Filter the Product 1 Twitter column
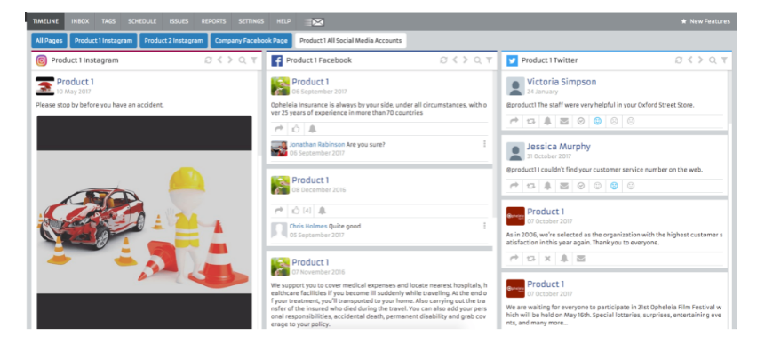The image size is (765, 344). tap(724, 60)
